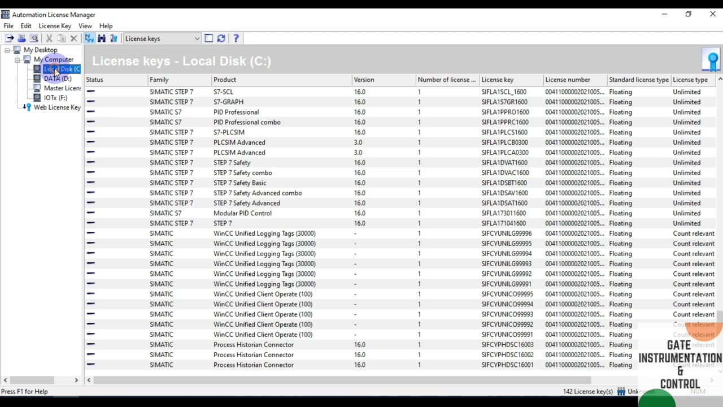The image size is (723, 407).
Task: Click the Copy toolbar icon
Action: point(61,38)
